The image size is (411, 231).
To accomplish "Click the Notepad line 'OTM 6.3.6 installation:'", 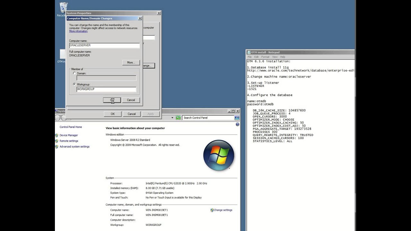I will click(268, 61).
